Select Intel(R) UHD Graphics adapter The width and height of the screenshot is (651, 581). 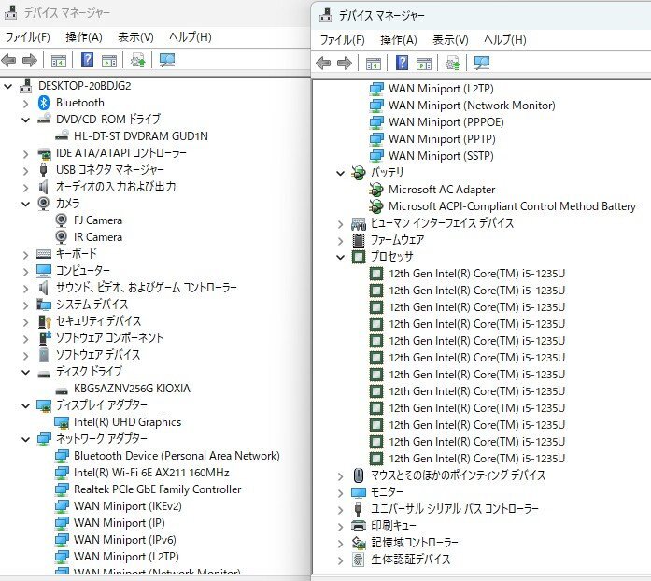tap(127, 422)
